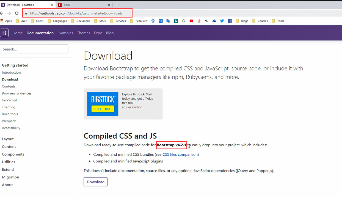Open the Migration sidebar section
This screenshot has width=342, height=197.
click(x=11, y=177)
